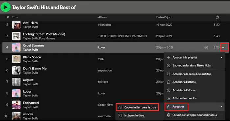
Task: Click date 29 juin 2024
Action: tap(164, 36)
